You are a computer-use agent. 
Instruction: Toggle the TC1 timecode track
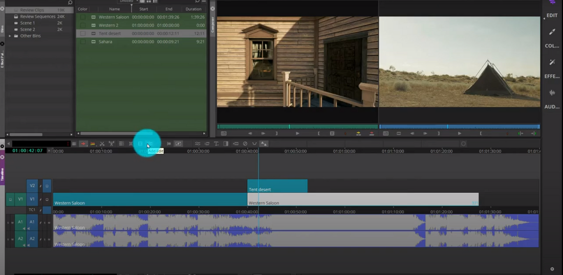(x=32, y=210)
